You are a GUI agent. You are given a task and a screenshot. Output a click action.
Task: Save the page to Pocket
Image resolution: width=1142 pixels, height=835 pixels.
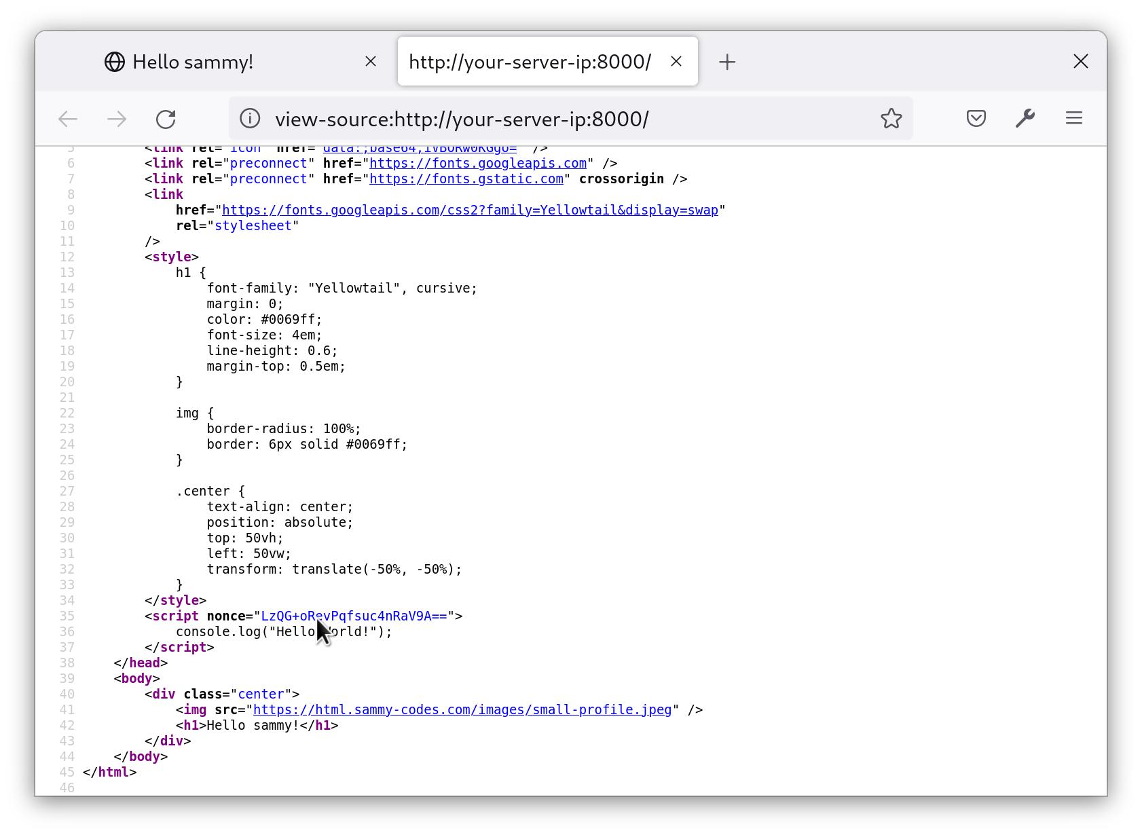tap(976, 118)
